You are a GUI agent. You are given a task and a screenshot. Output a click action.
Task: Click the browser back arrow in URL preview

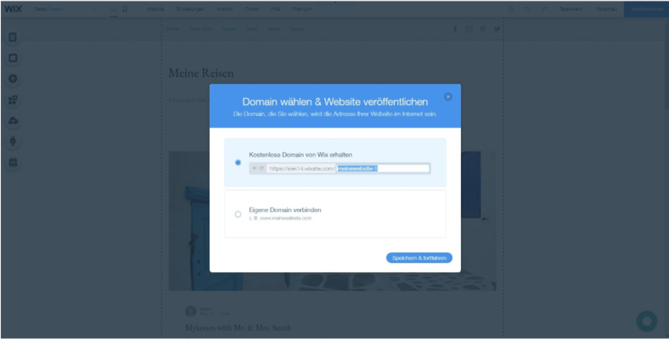pyautogui.click(x=255, y=168)
